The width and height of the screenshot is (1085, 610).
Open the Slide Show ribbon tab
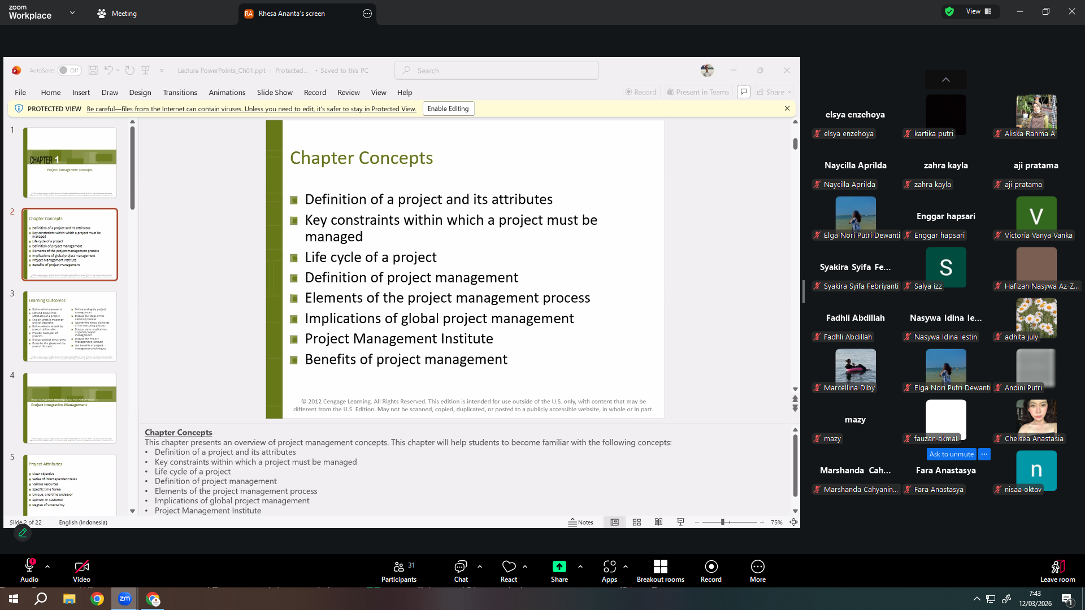tap(275, 92)
